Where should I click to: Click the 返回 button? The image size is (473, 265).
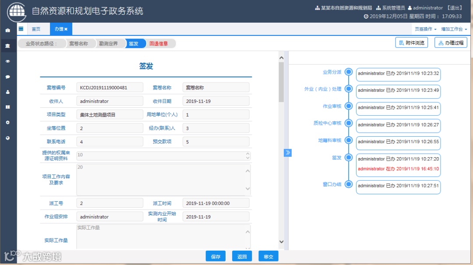[242, 256]
